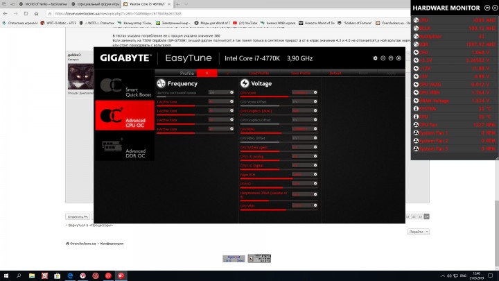Open Overclockers.ua breadcrumb link
The width and height of the screenshot is (499, 281).
(81, 244)
